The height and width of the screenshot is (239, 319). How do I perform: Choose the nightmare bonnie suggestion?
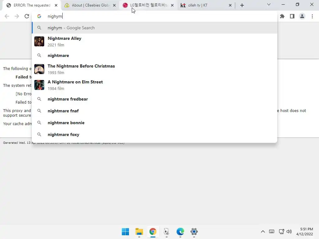155,123
